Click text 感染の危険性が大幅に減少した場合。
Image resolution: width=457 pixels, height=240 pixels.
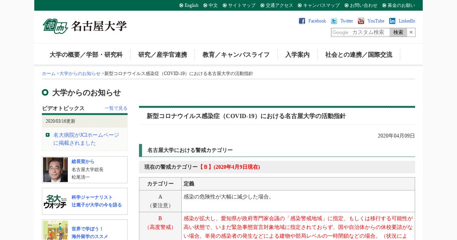click(x=228, y=197)
